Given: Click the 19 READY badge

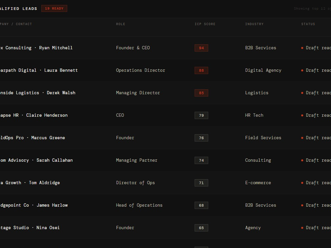Looking at the screenshot, I should tap(54, 9).
